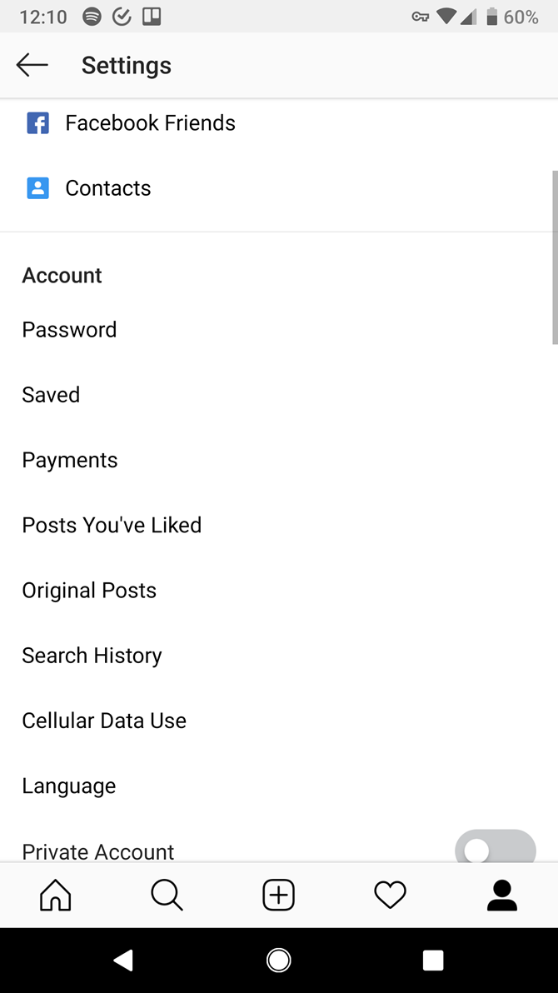Open Original Posts setting
This screenshot has width=558, height=993.
(x=89, y=591)
